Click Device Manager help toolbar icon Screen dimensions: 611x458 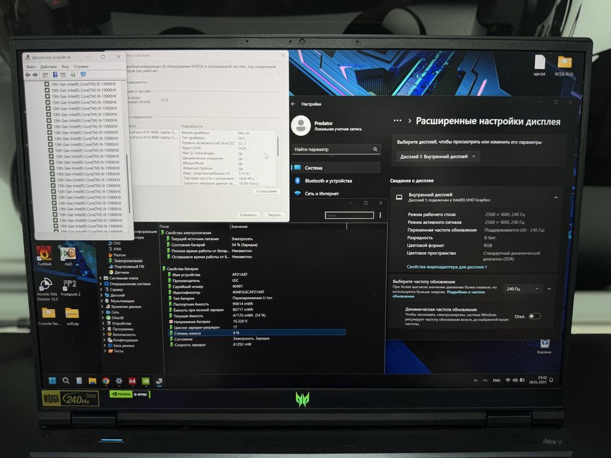(55, 75)
